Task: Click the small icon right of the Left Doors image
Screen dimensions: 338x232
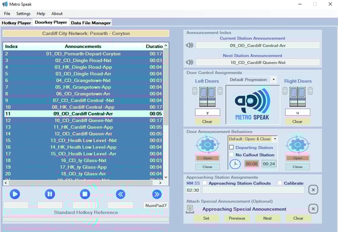Action: coord(220,91)
